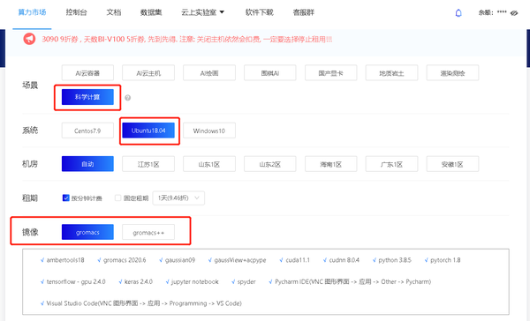Open the 1天(9.46折) lease dropdown
This screenshot has height=321, width=530.
[x=178, y=198]
